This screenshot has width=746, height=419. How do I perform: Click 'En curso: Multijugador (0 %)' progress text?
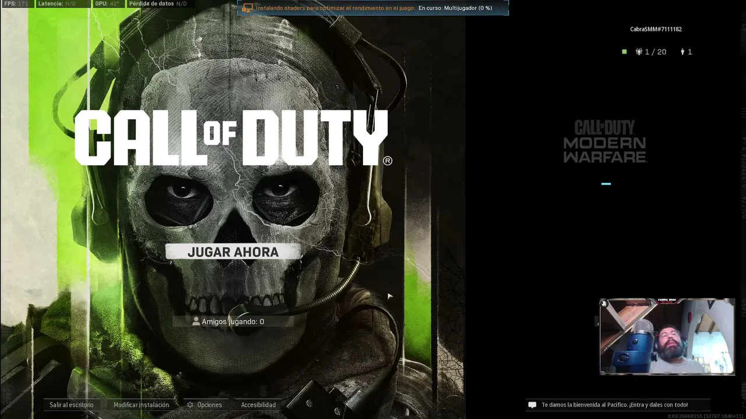pos(455,8)
